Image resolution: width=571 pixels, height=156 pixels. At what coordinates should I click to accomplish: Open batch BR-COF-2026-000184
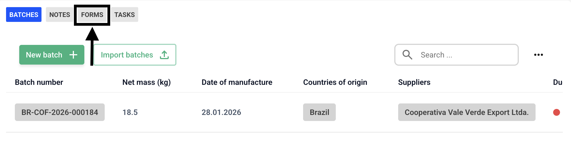[60, 112]
